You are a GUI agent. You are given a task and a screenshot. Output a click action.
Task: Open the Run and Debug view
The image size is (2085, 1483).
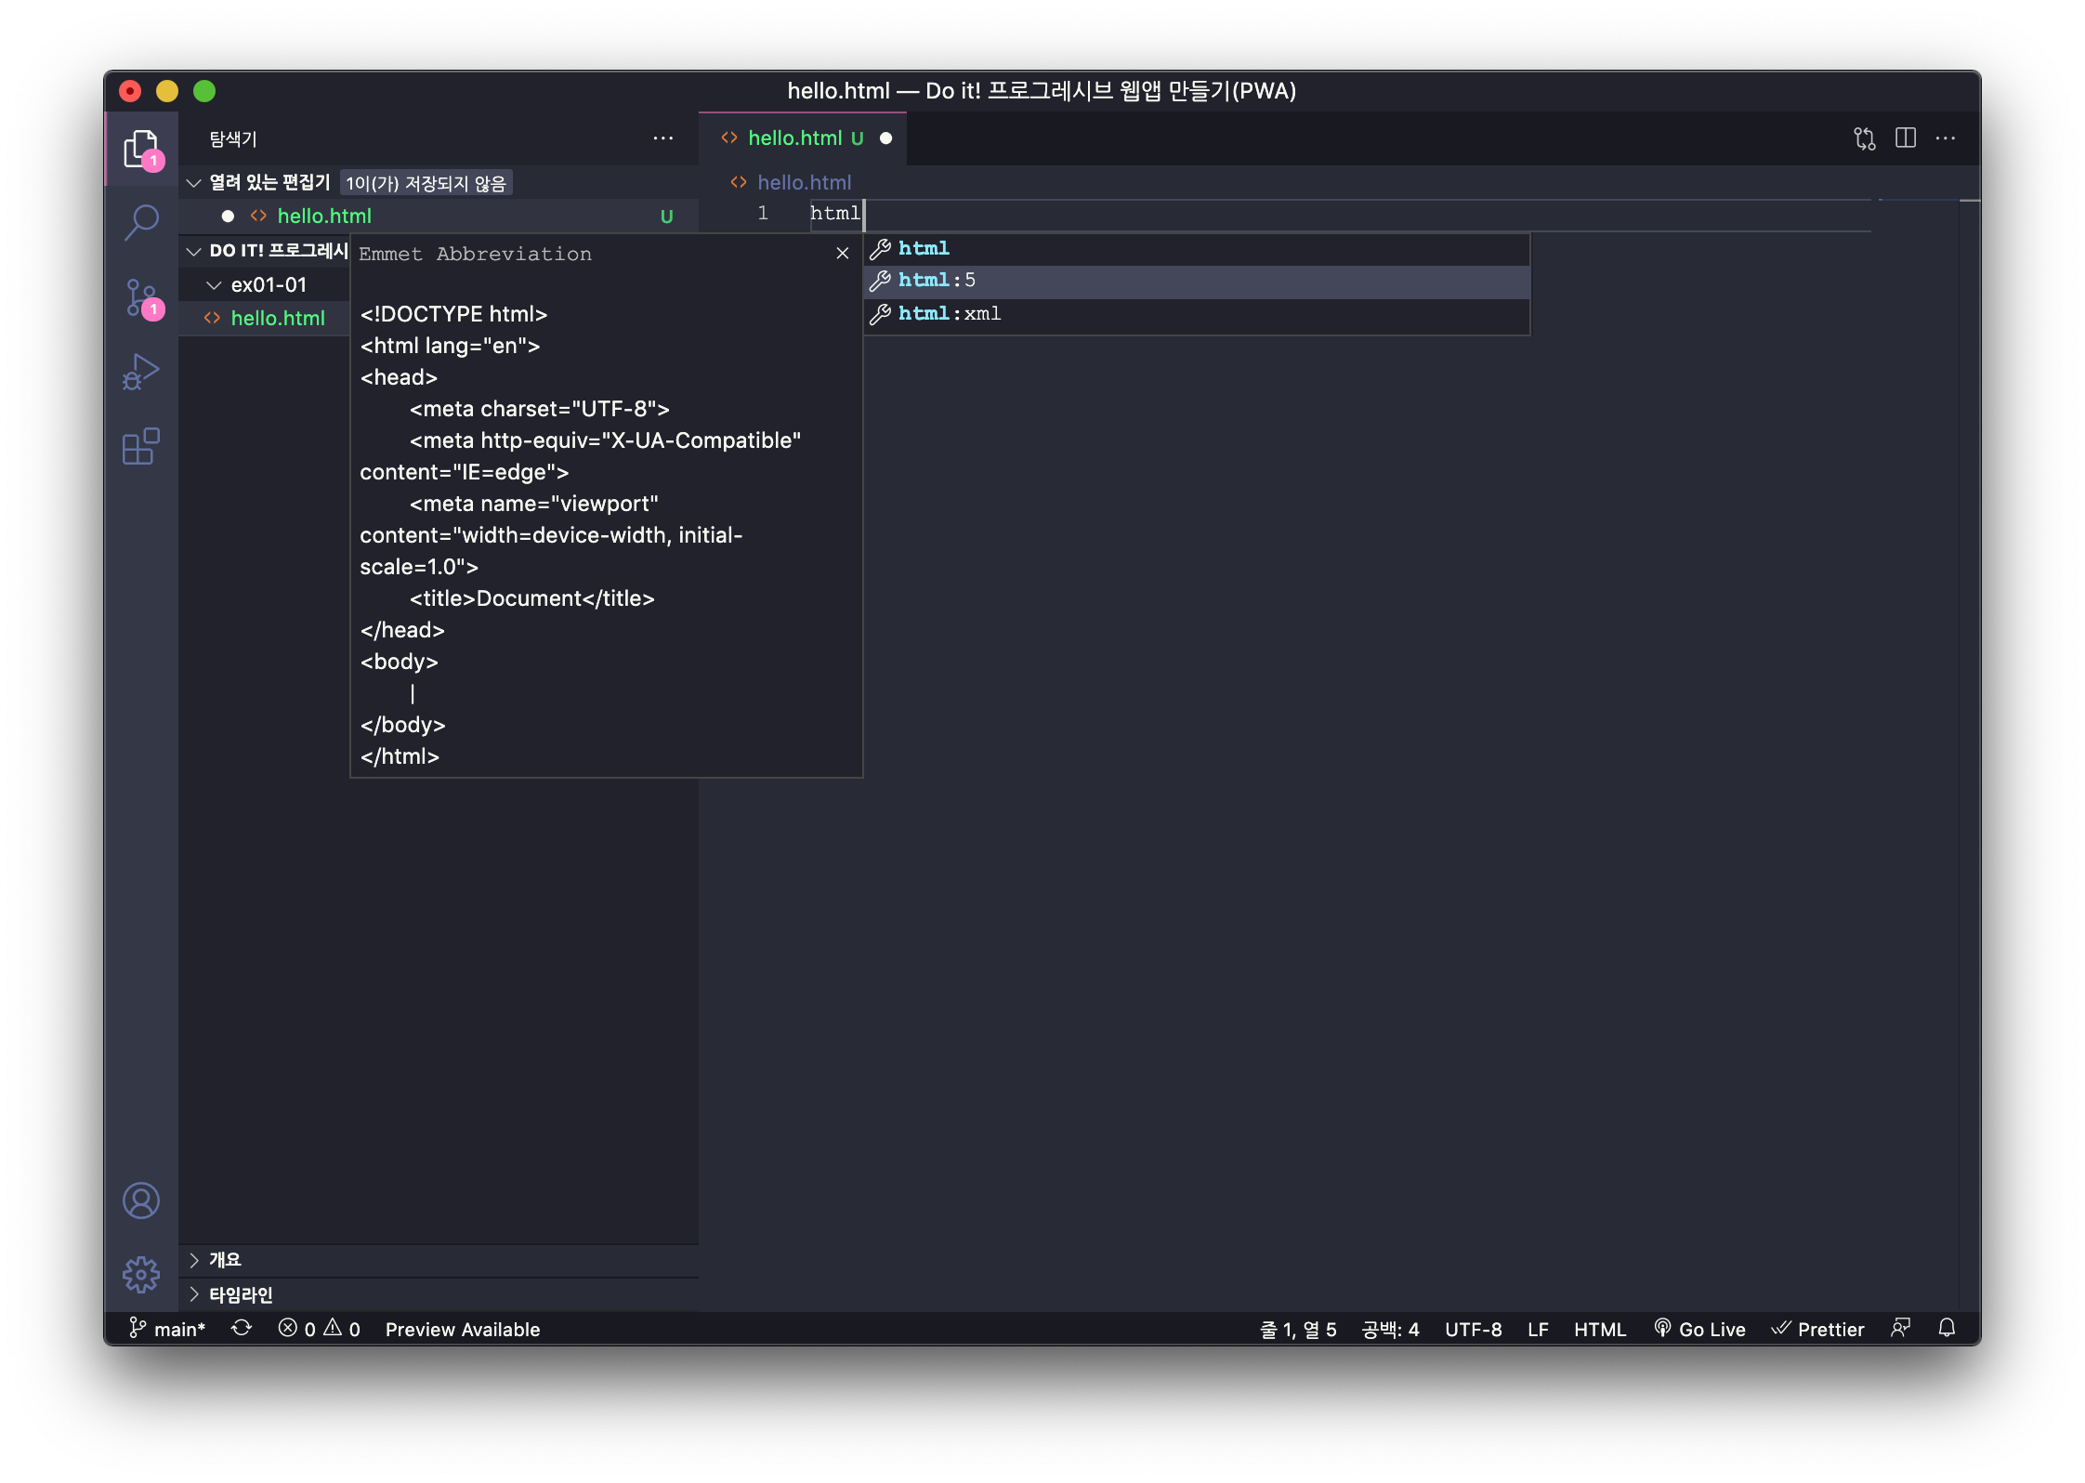(141, 372)
